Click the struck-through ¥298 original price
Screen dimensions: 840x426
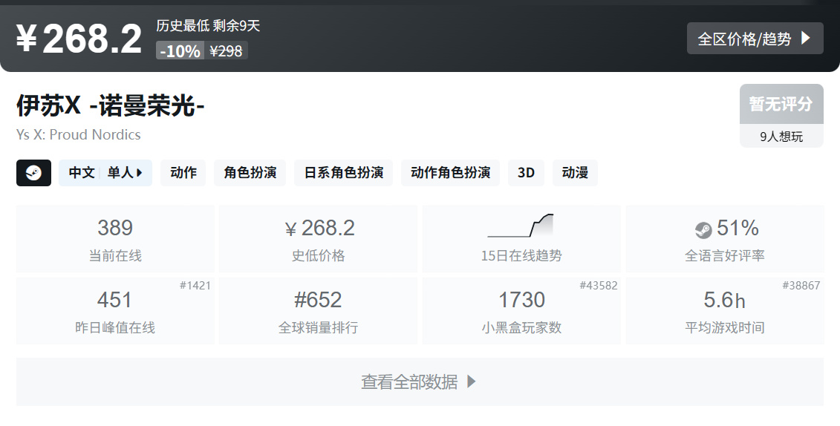[226, 51]
